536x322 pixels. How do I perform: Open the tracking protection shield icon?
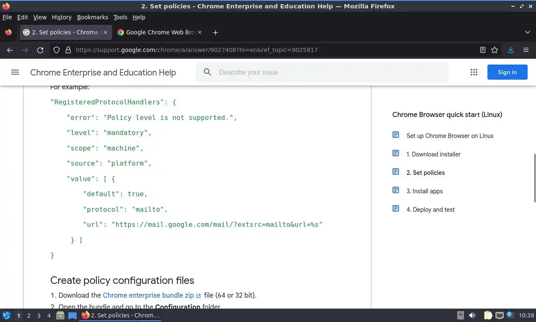click(57, 50)
